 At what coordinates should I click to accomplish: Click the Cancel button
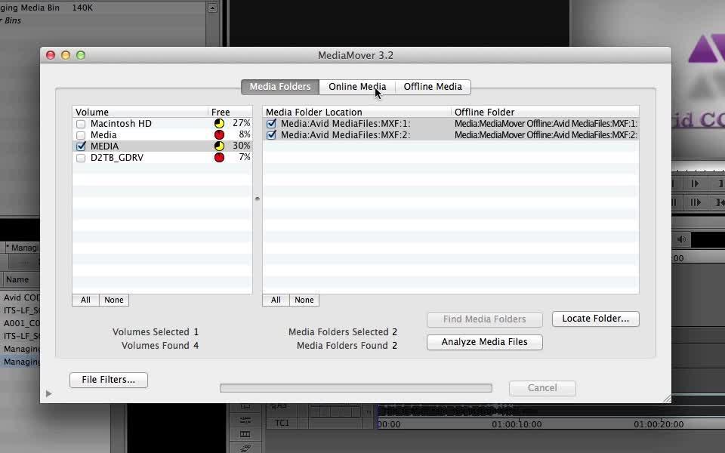pyautogui.click(x=542, y=388)
